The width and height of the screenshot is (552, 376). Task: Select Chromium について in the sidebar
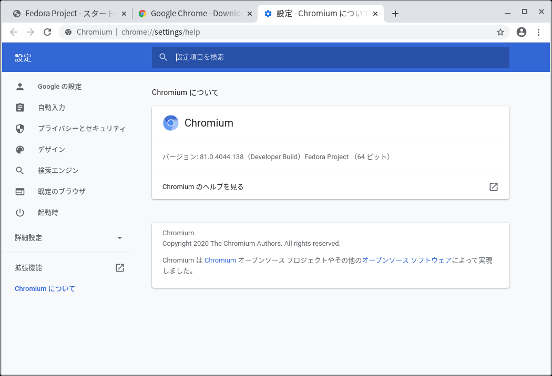(45, 289)
